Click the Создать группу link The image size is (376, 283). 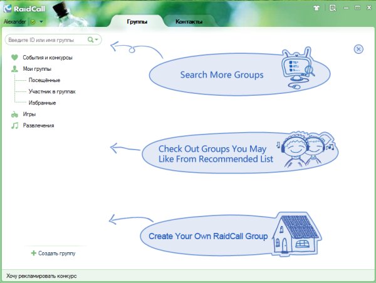click(x=57, y=254)
